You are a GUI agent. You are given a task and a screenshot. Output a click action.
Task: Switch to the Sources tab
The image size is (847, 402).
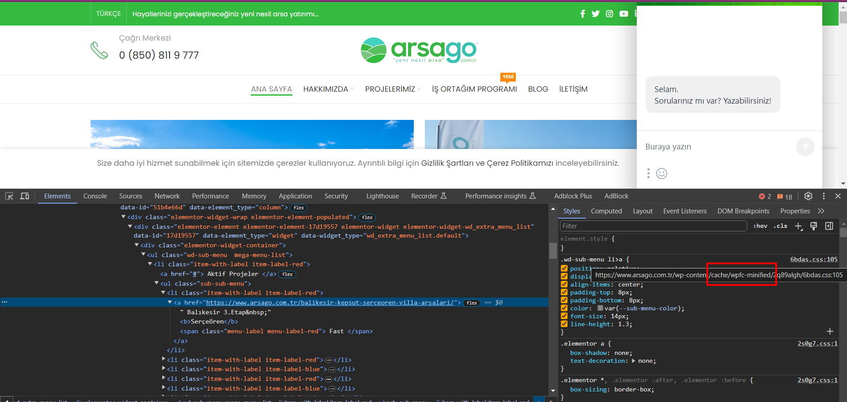point(130,196)
